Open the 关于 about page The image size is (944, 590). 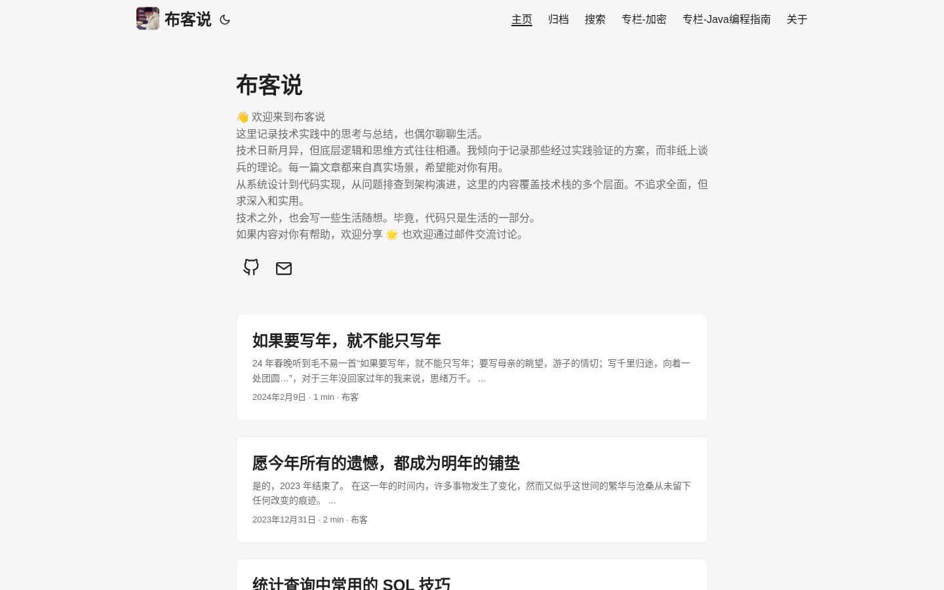(x=797, y=20)
